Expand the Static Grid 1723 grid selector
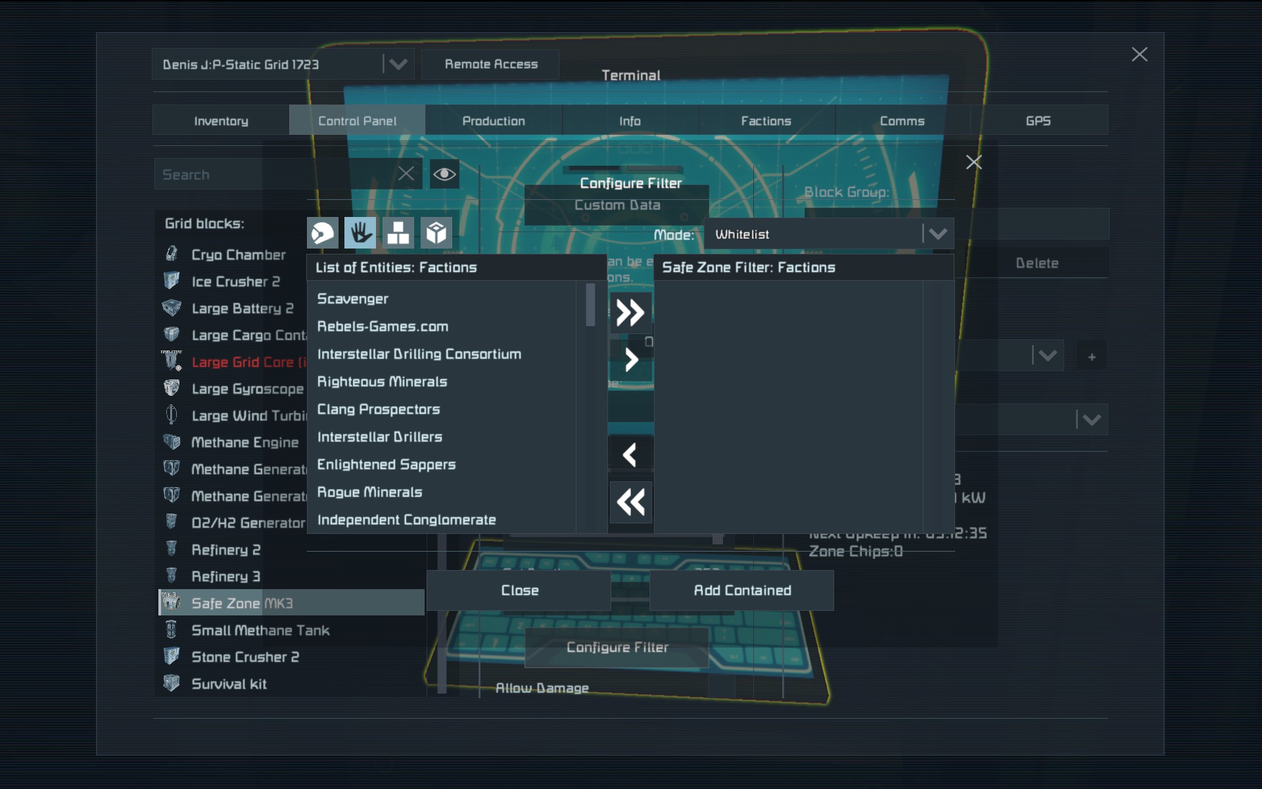Image resolution: width=1262 pixels, height=789 pixels. click(x=398, y=64)
